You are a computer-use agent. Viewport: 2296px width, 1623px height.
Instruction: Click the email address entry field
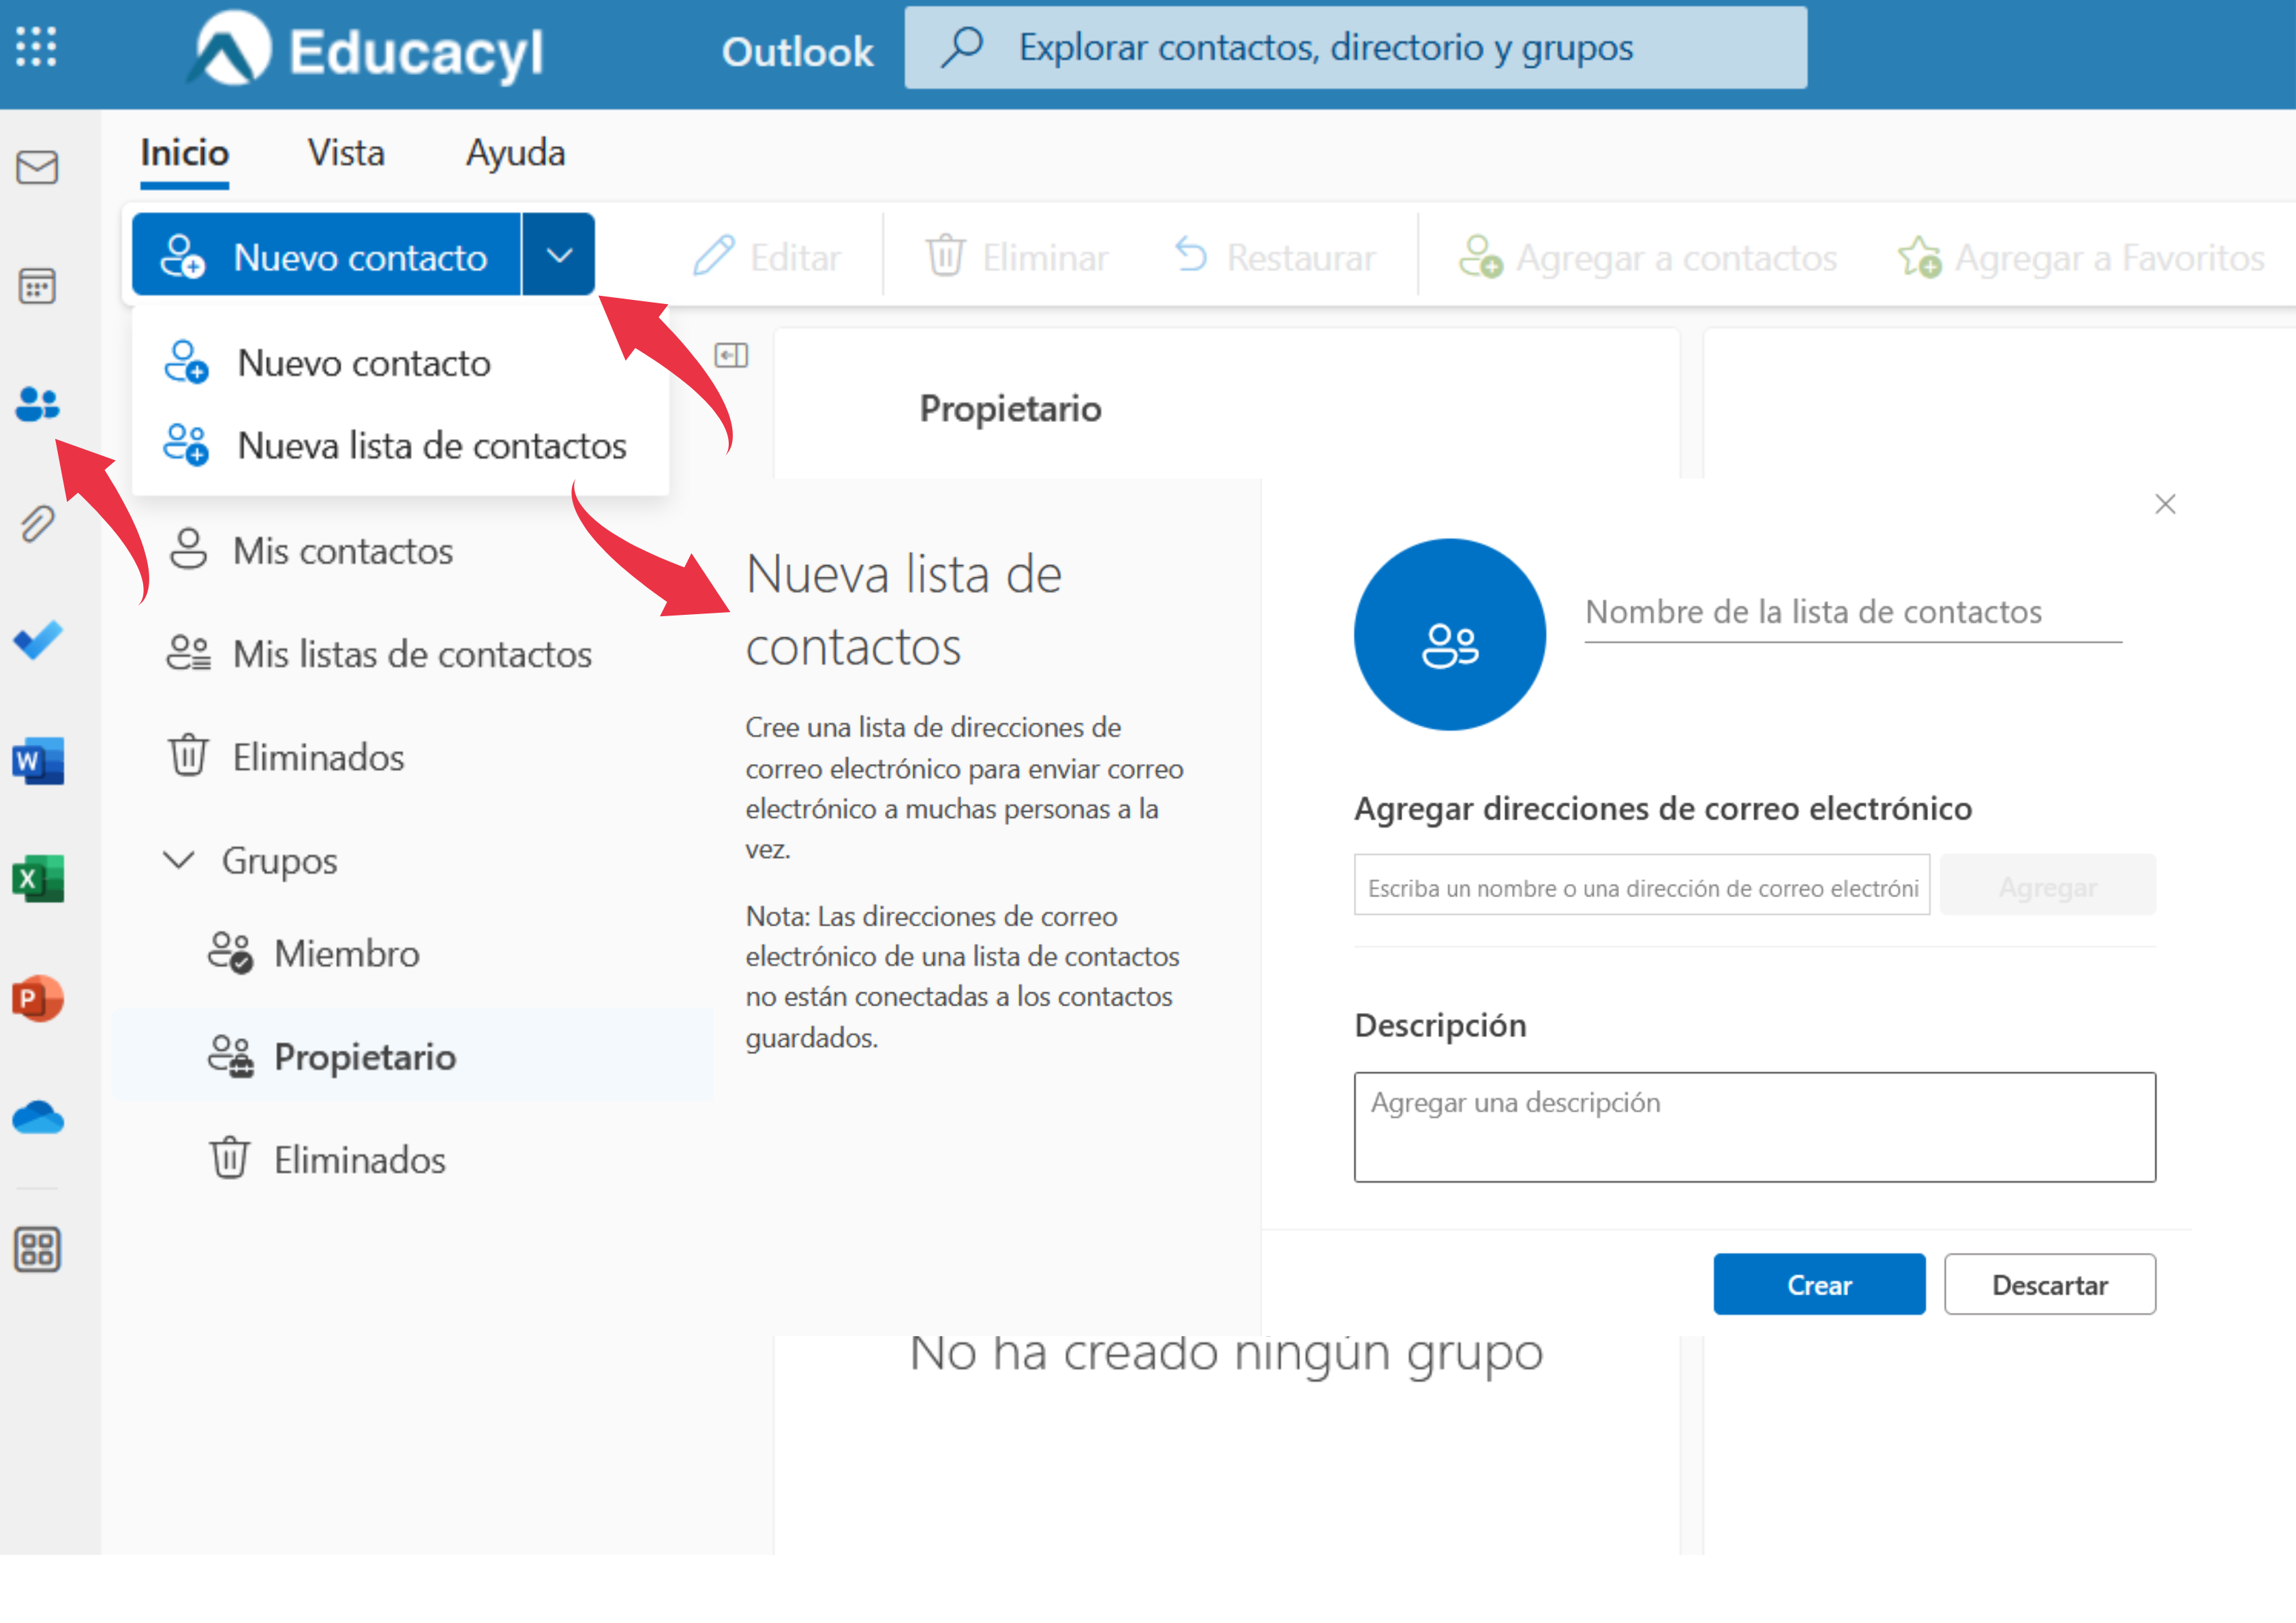1642,885
